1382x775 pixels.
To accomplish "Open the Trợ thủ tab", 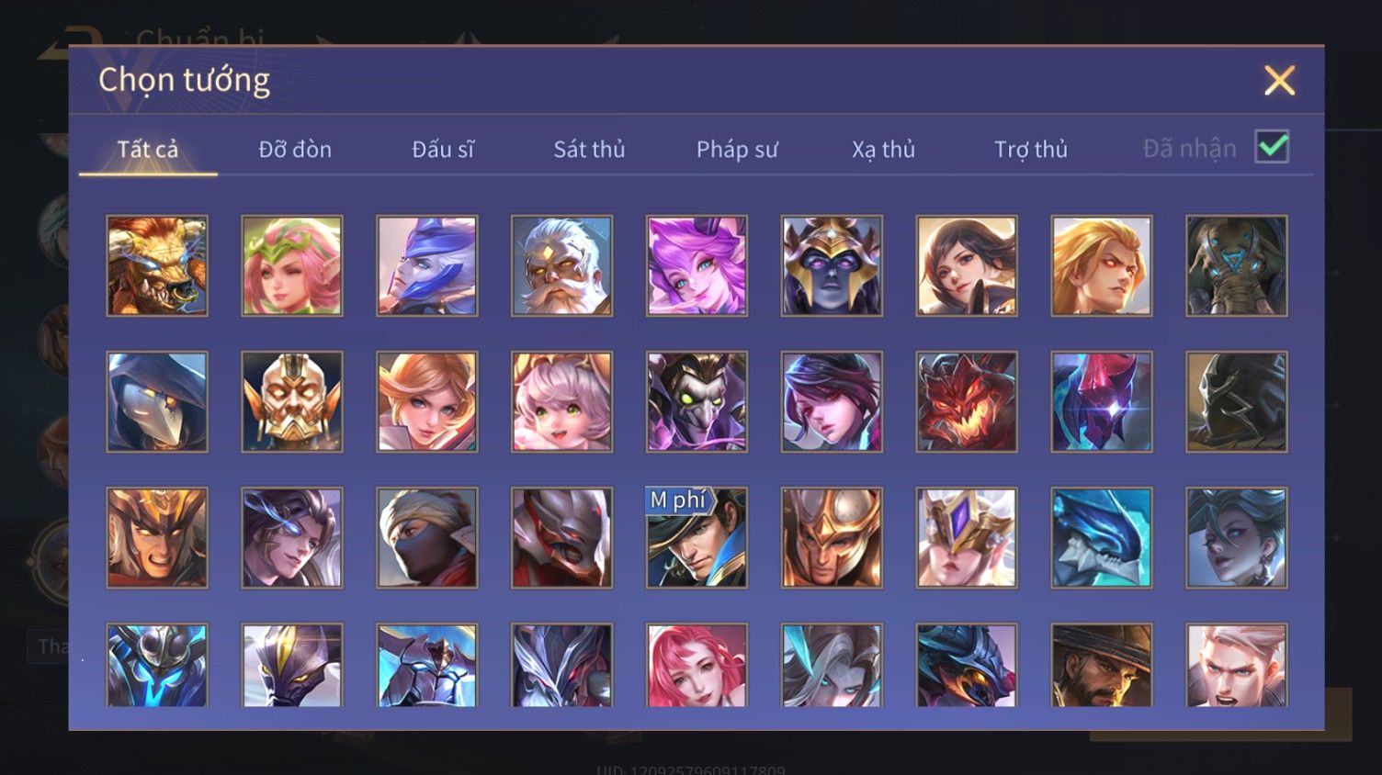I will coord(1031,149).
